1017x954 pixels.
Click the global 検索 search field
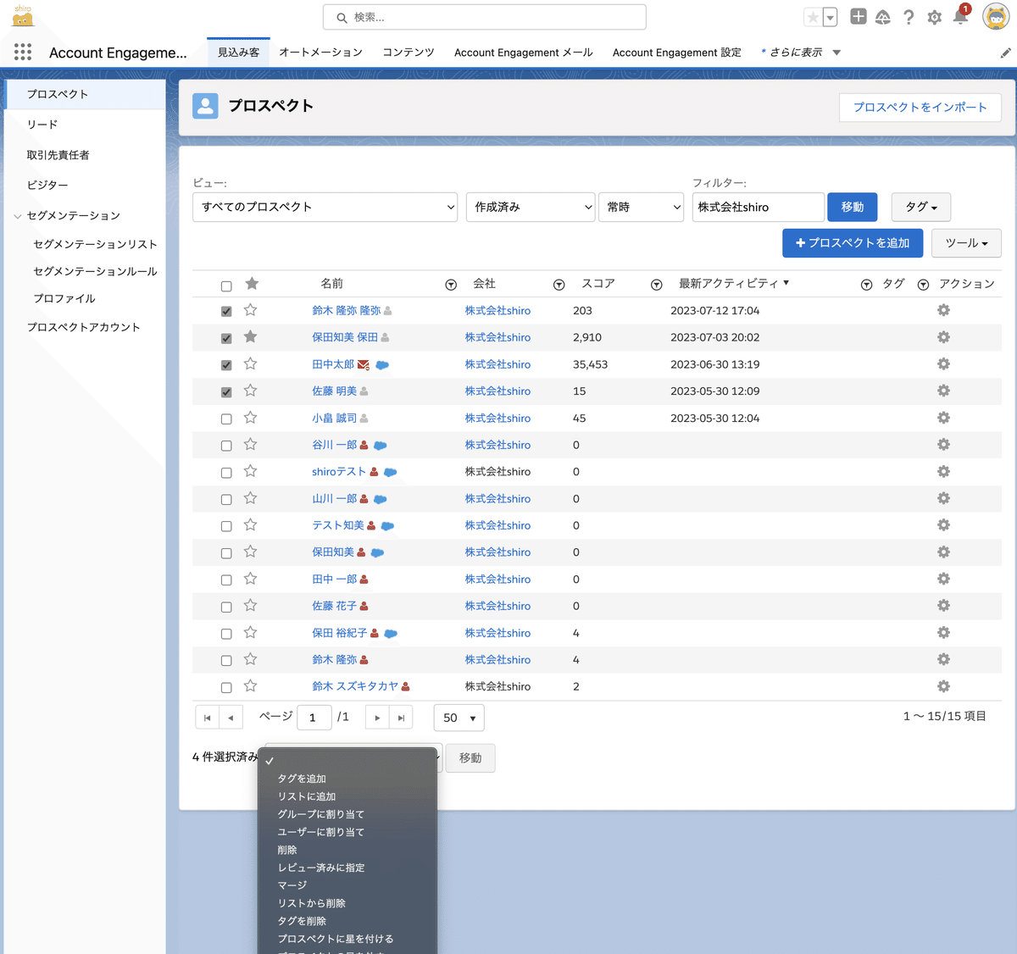[x=485, y=17]
